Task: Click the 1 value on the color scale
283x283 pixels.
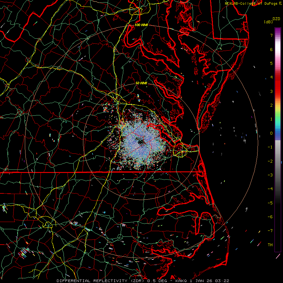Action: 271,119
